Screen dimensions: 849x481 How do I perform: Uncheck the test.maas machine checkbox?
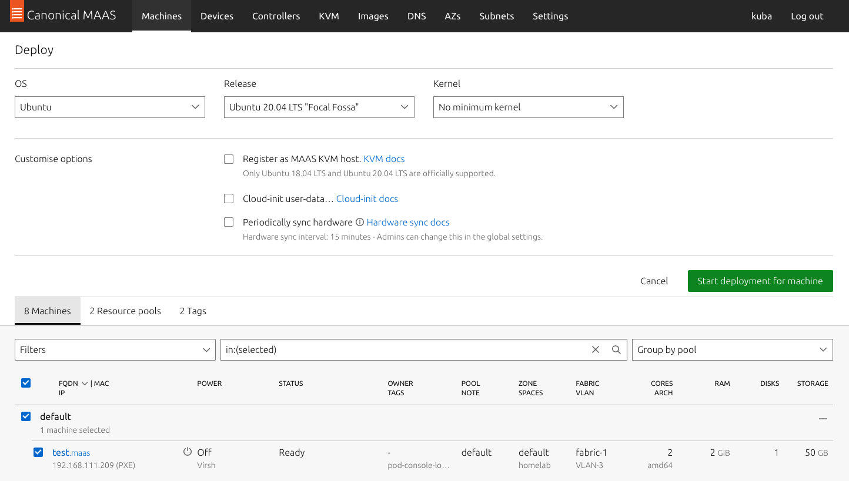tap(38, 452)
